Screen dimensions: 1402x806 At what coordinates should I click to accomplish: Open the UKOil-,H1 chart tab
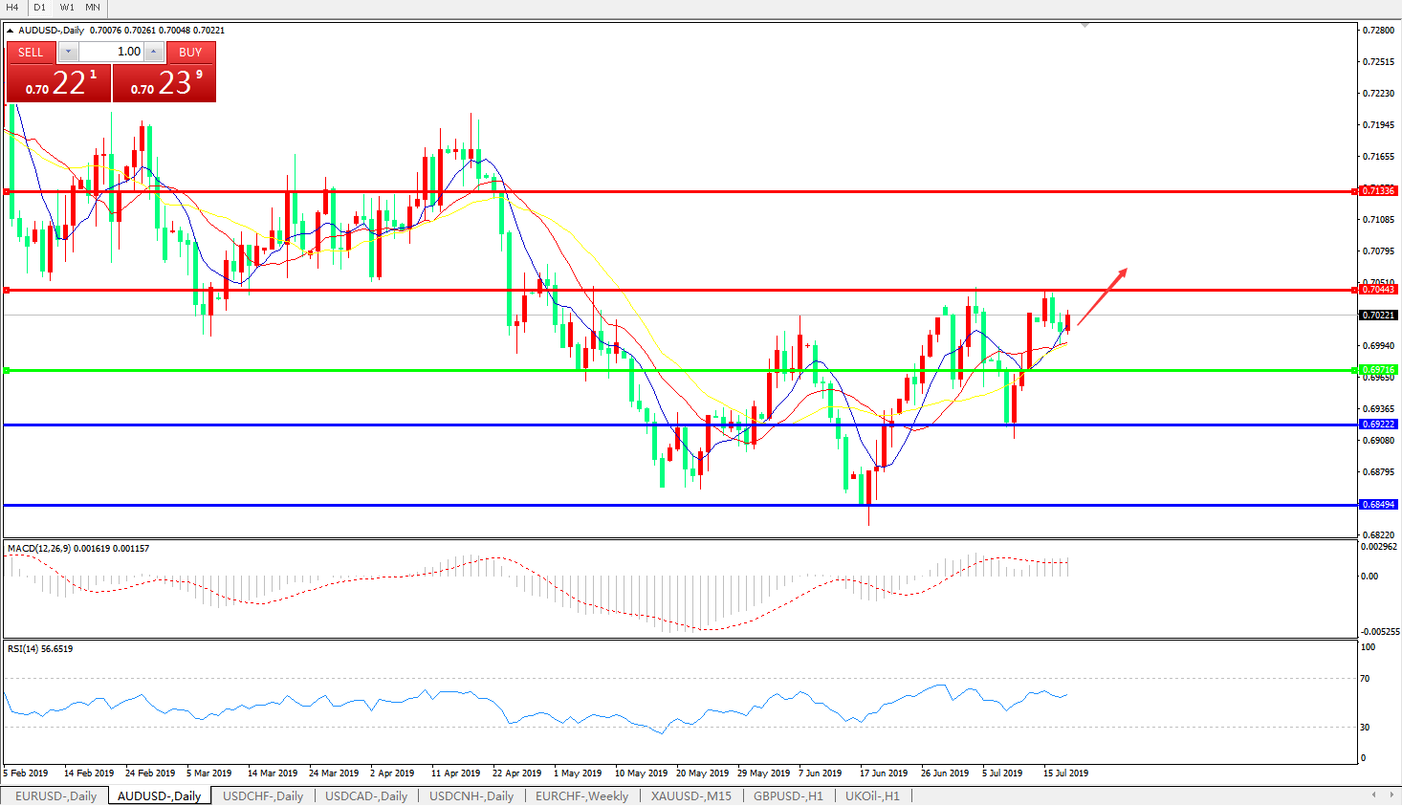coord(871,795)
